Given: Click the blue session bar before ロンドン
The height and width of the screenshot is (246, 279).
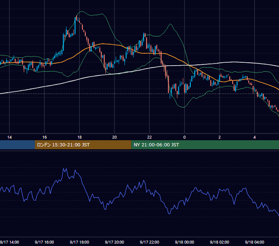Looking at the screenshot, I should pos(17,145).
